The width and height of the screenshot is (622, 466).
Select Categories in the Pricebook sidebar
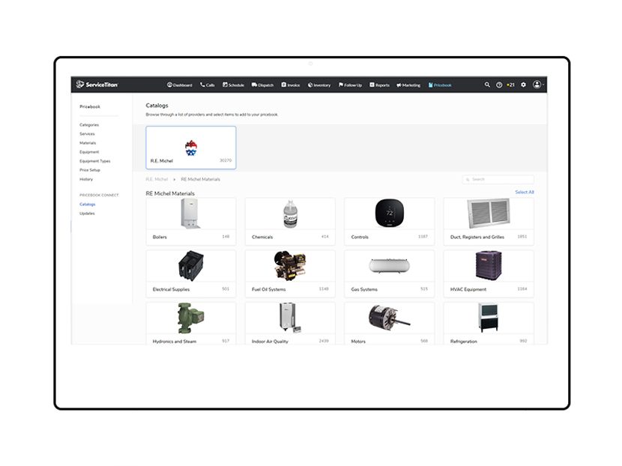[x=89, y=124]
